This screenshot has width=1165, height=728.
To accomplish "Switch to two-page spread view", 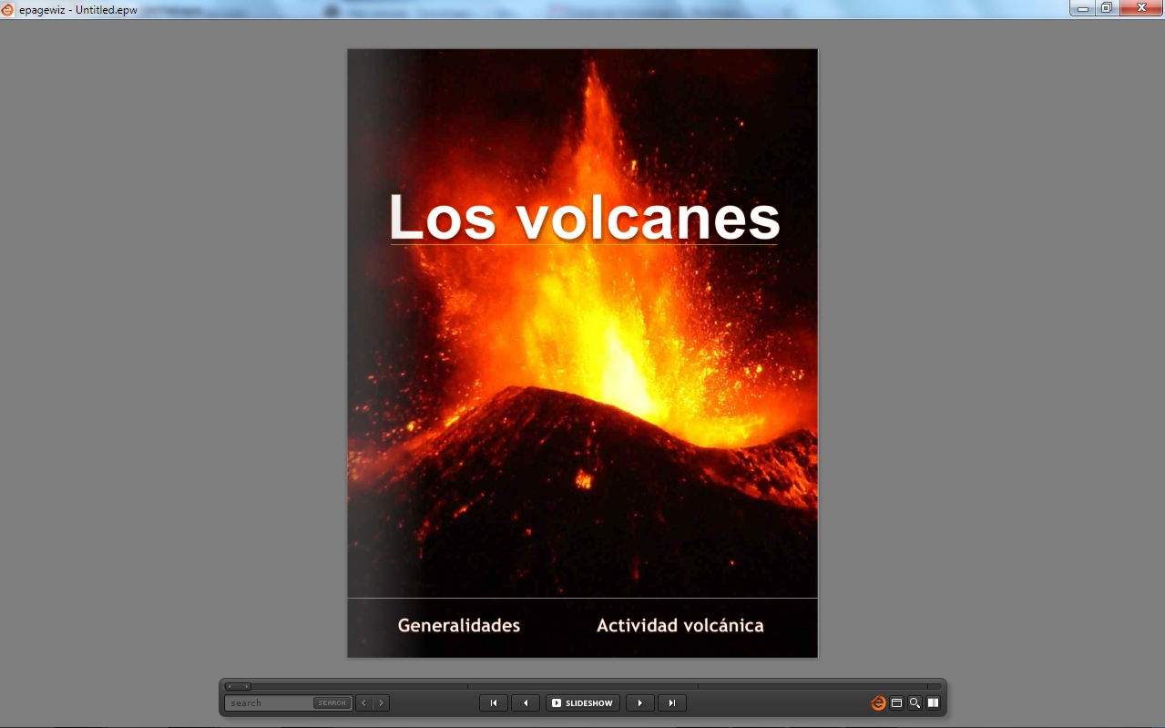I will [x=933, y=703].
